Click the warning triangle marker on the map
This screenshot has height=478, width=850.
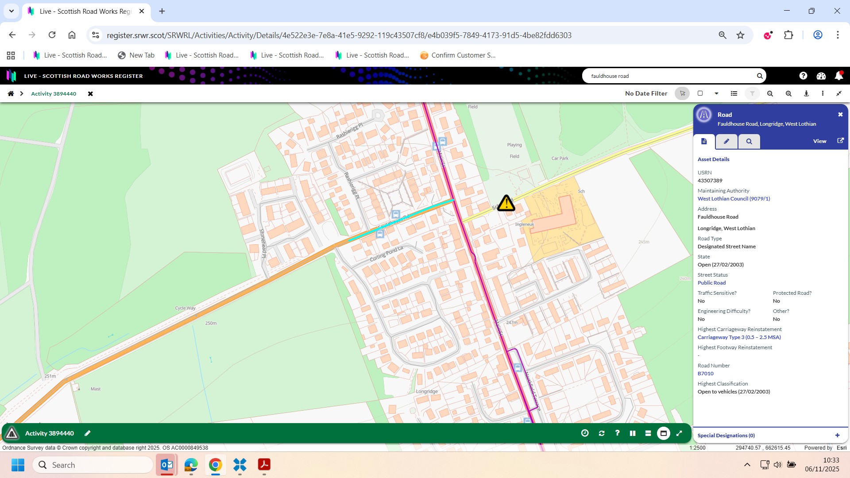click(506, 203)
